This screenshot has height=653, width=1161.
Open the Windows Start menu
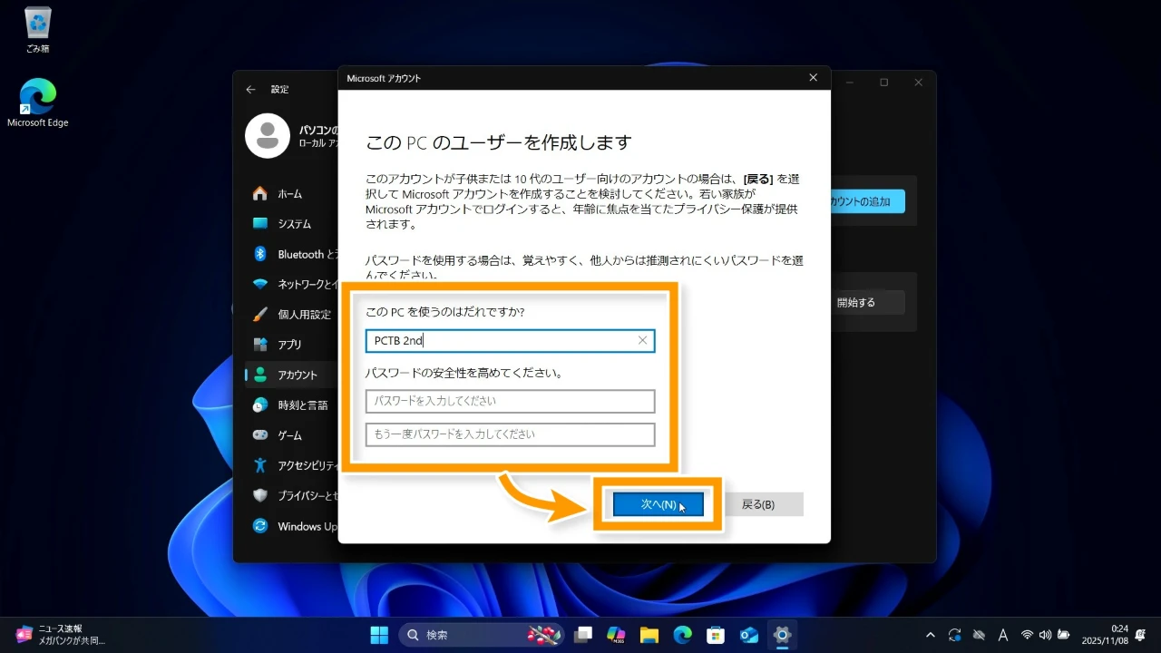click(x=379, y=635)
